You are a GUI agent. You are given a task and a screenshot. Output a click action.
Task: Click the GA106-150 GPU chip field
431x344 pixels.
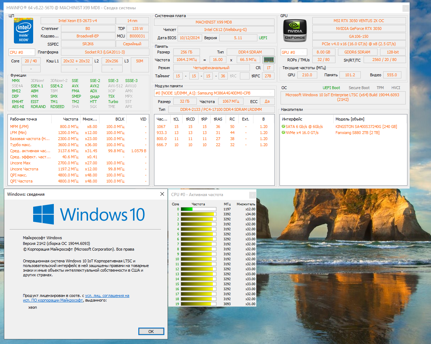(359, 36)
